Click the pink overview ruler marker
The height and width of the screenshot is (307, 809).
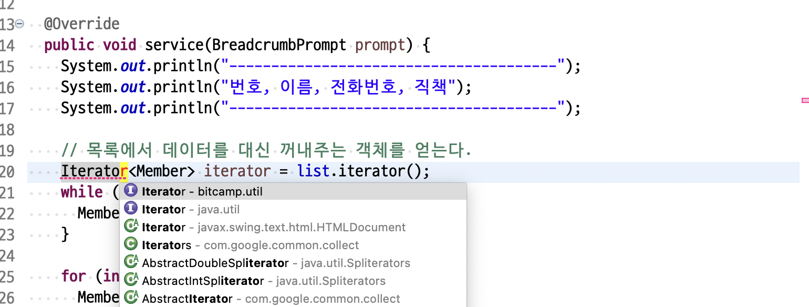[x=805, y=100]
